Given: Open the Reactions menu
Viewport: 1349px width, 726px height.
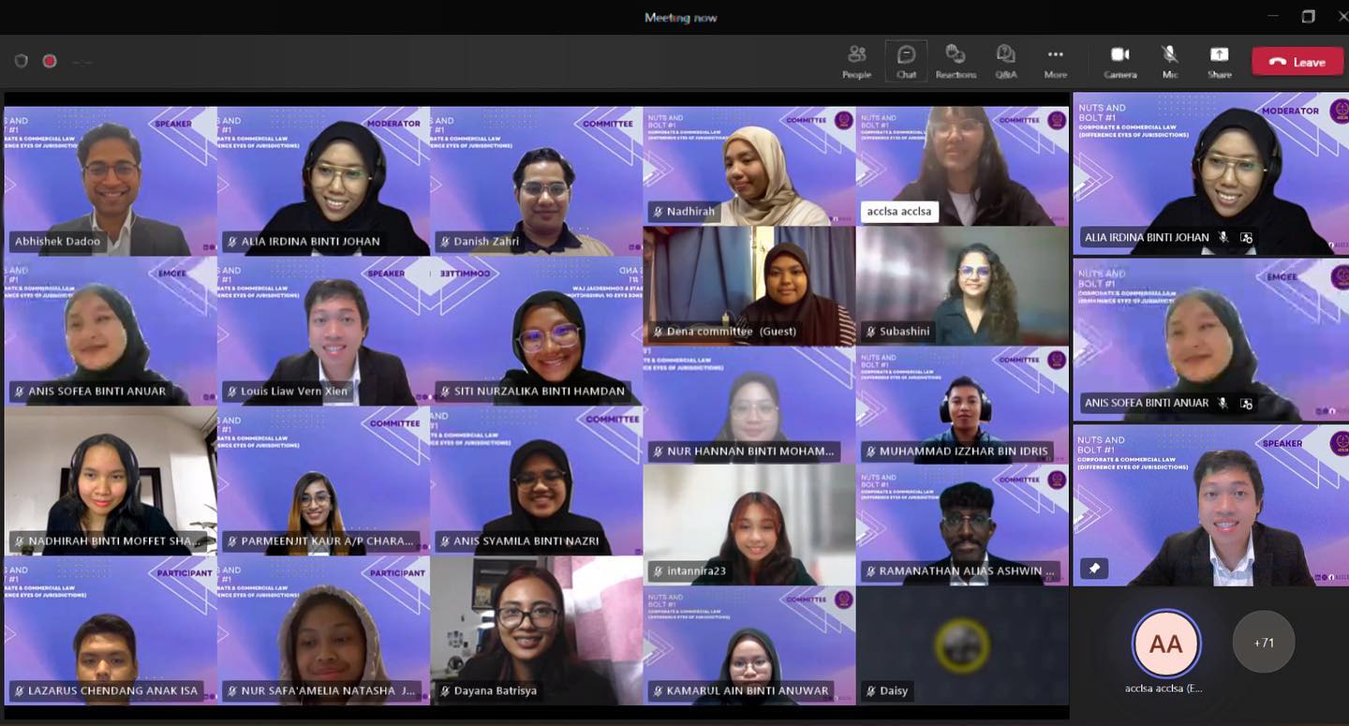Looking at the screenshot, I should (x=956, y=61).
